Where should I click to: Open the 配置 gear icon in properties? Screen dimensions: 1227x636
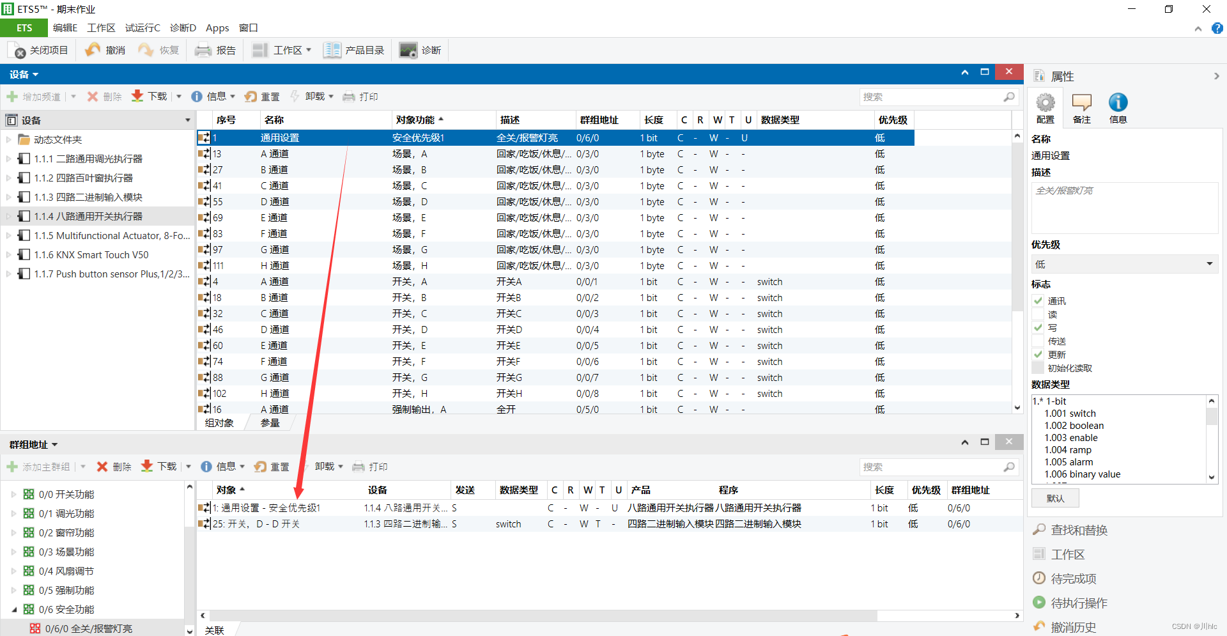[1046, 103]
